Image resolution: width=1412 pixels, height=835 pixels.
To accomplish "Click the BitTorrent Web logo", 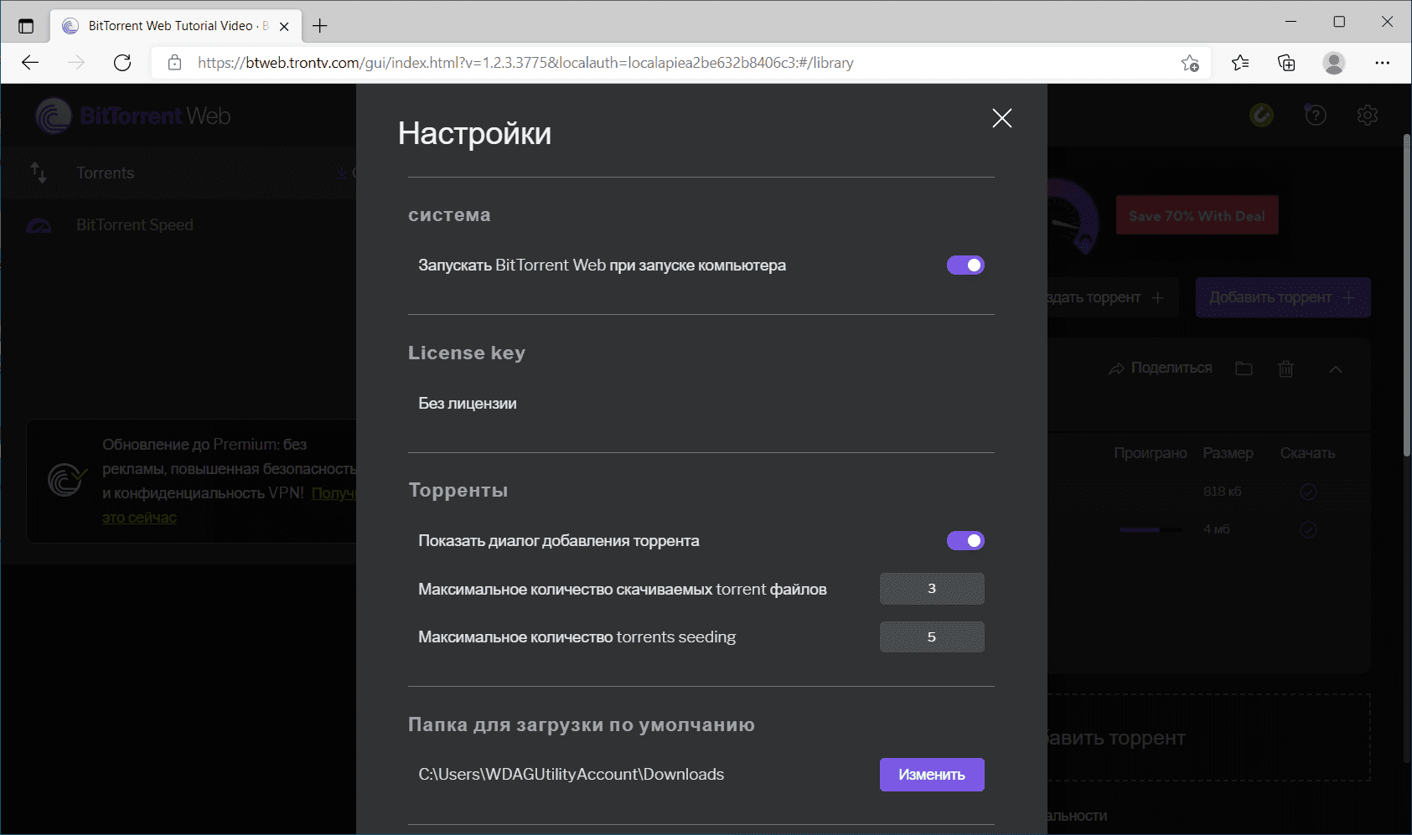I will [x=133, y=116].
